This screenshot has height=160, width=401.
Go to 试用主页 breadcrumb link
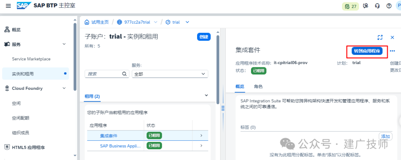pos(100,22)
